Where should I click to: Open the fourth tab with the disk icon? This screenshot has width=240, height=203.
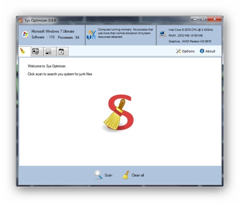(x=62, y=52)
